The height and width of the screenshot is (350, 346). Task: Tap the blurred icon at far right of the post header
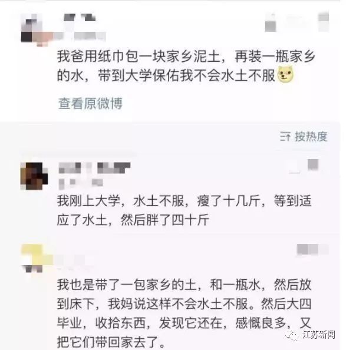(x=324, y=22)
